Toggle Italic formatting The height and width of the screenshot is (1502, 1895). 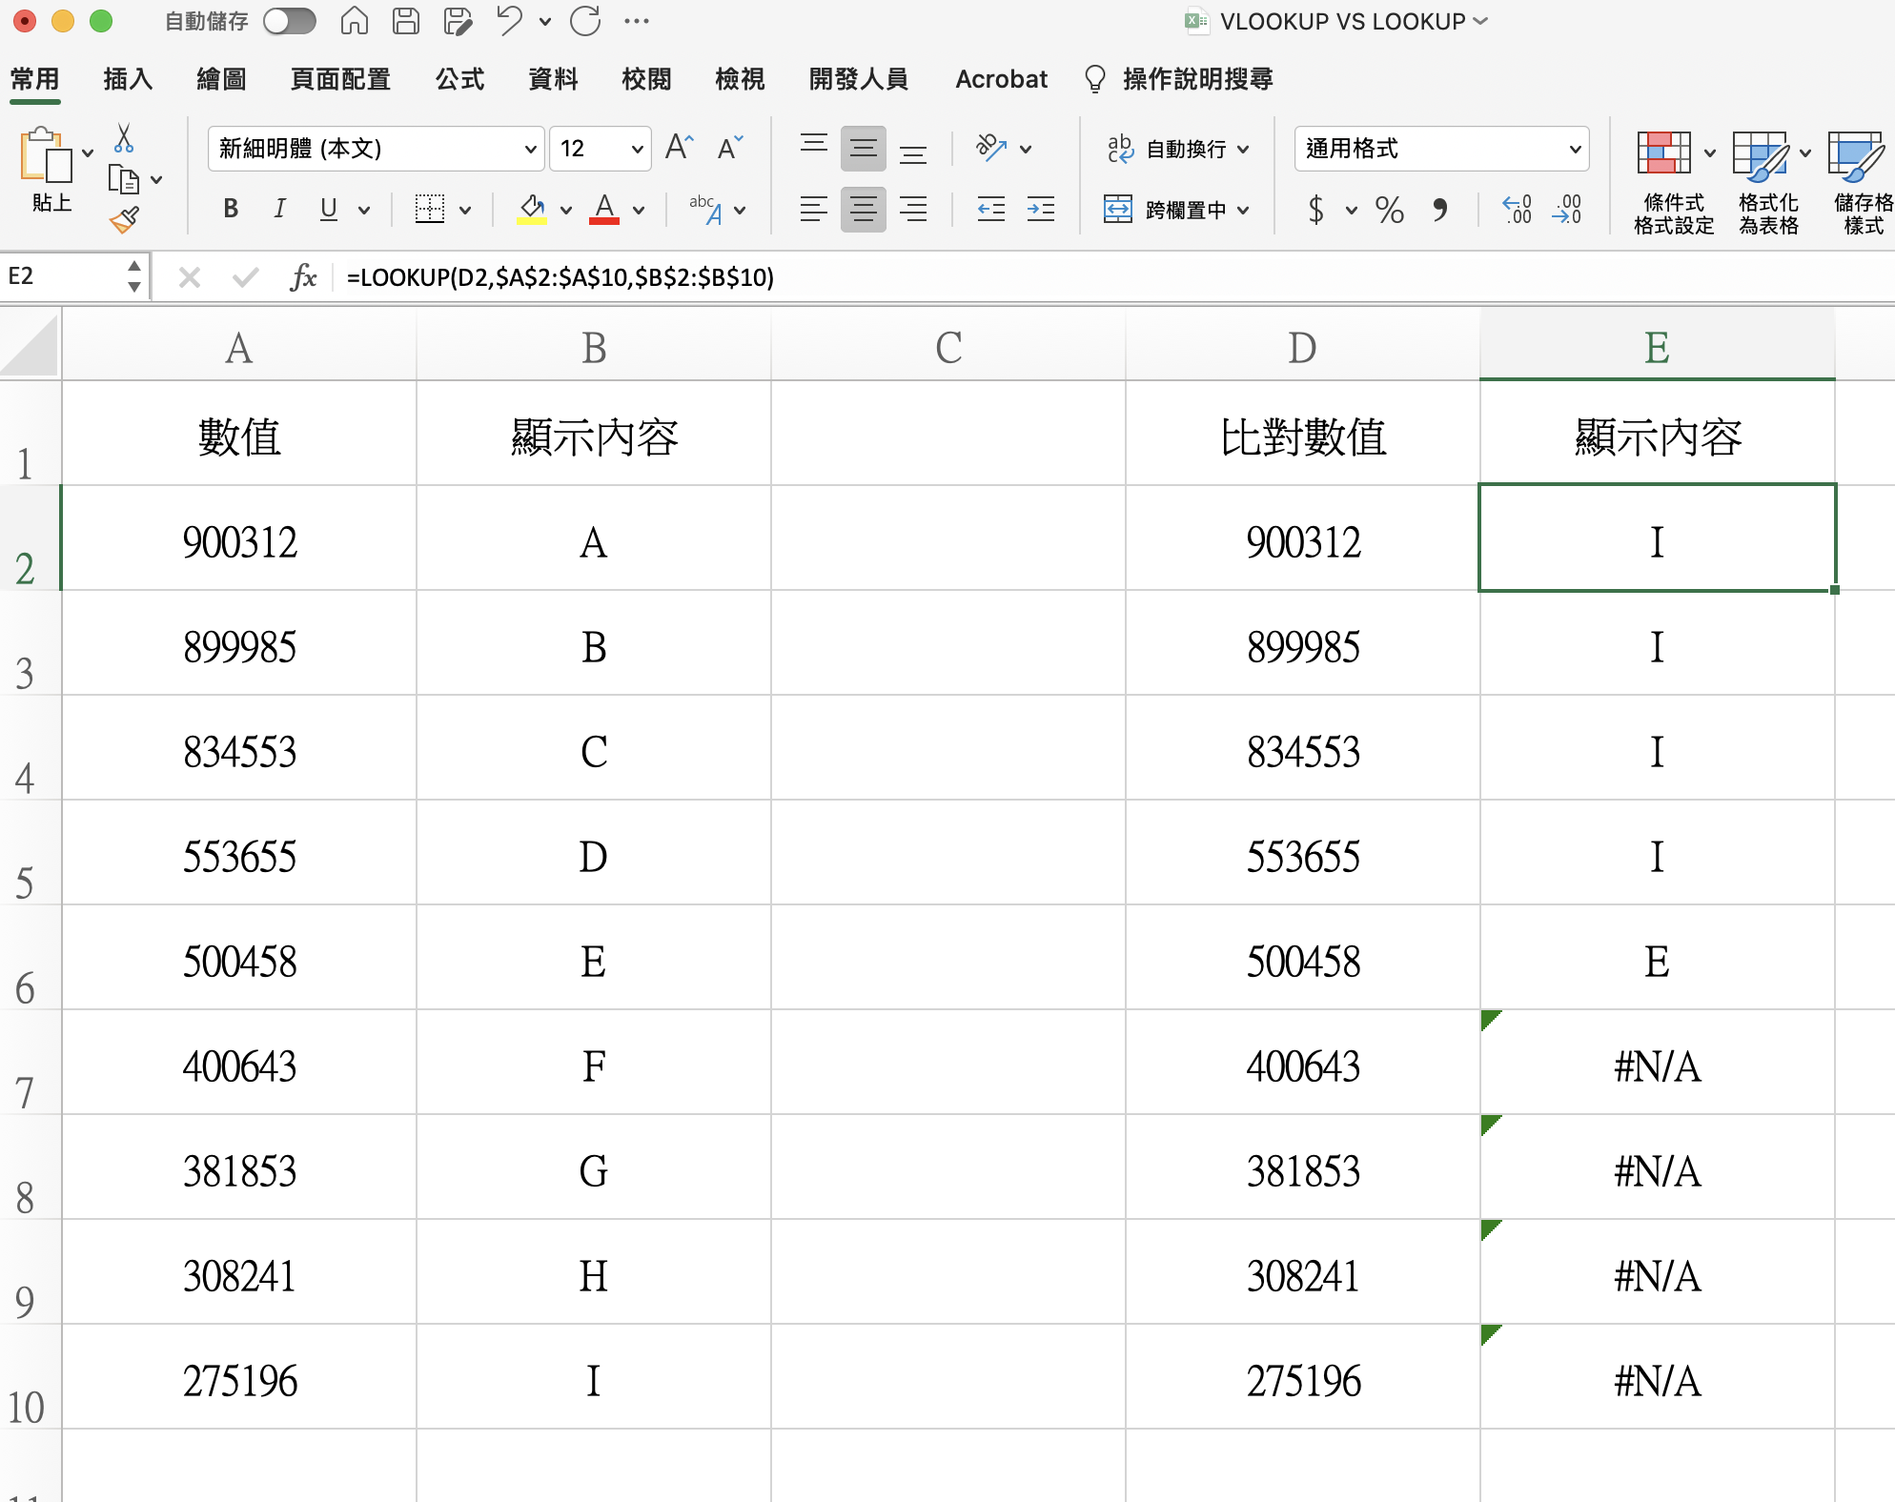[x=279, y=209]
